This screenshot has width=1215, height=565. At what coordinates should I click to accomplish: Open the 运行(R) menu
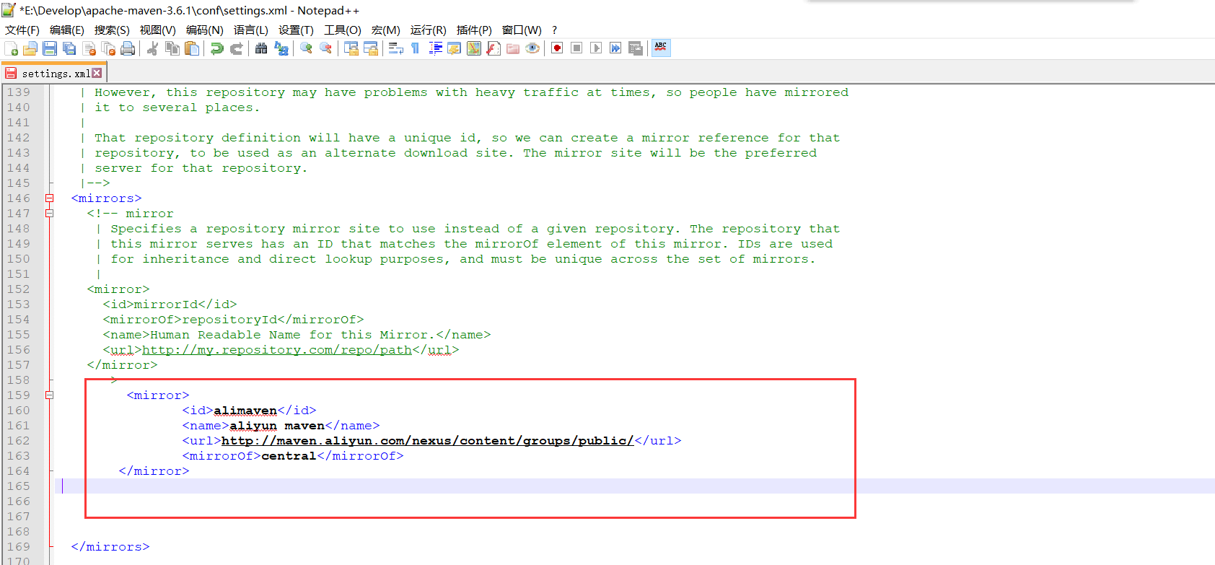[429, 30]
